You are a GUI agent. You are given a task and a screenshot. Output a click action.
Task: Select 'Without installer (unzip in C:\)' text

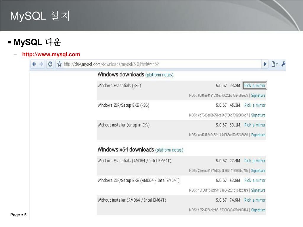[123, 125]
